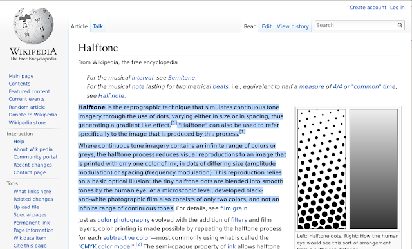Viewport: 412px width, 249px height.
Task: Open the Contents sidebar link
Action: pyautogui.click(x=19, y=84)
